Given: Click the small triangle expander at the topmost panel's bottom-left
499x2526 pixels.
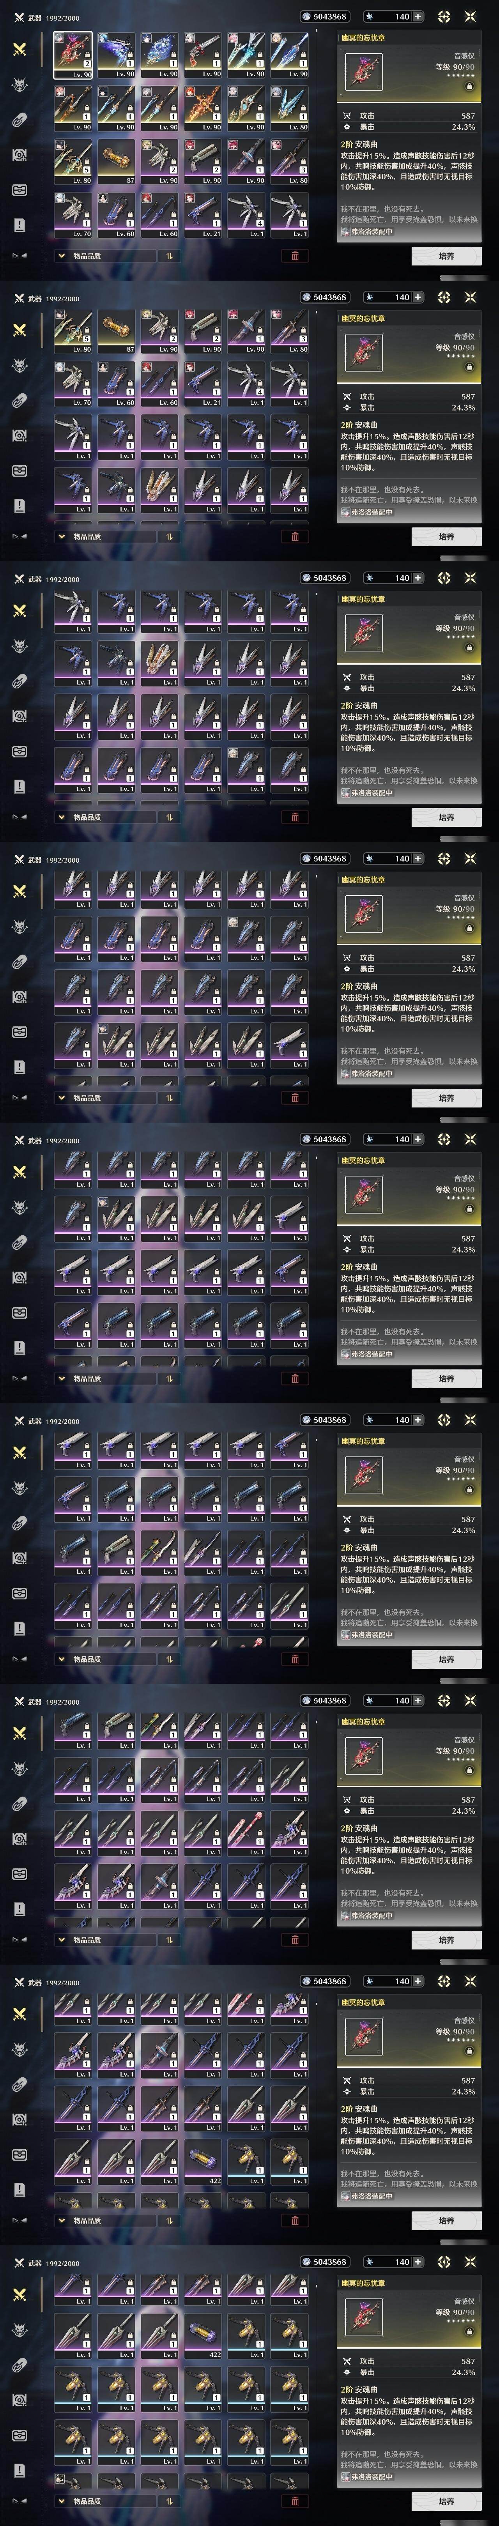Looking at the screenshot, I should (15, 256).
